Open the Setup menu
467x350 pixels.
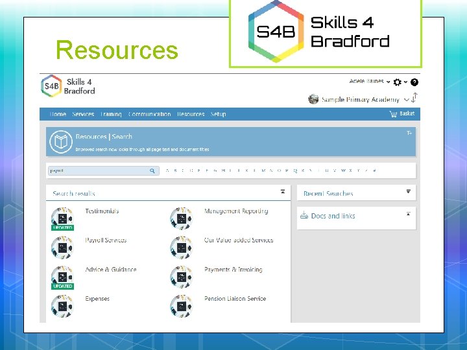coord(219,114)
